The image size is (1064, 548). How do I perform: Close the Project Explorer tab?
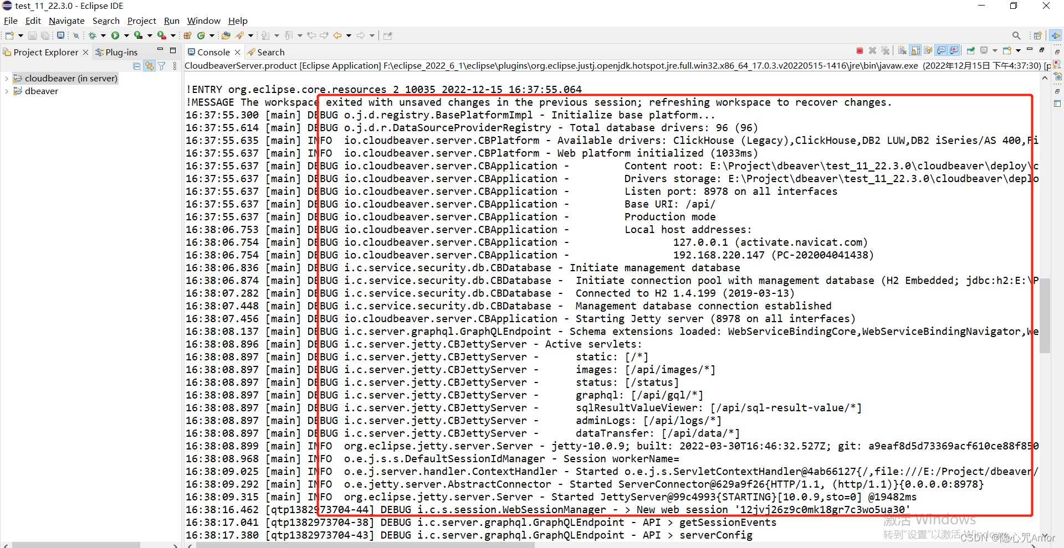[x=85, y=52]
